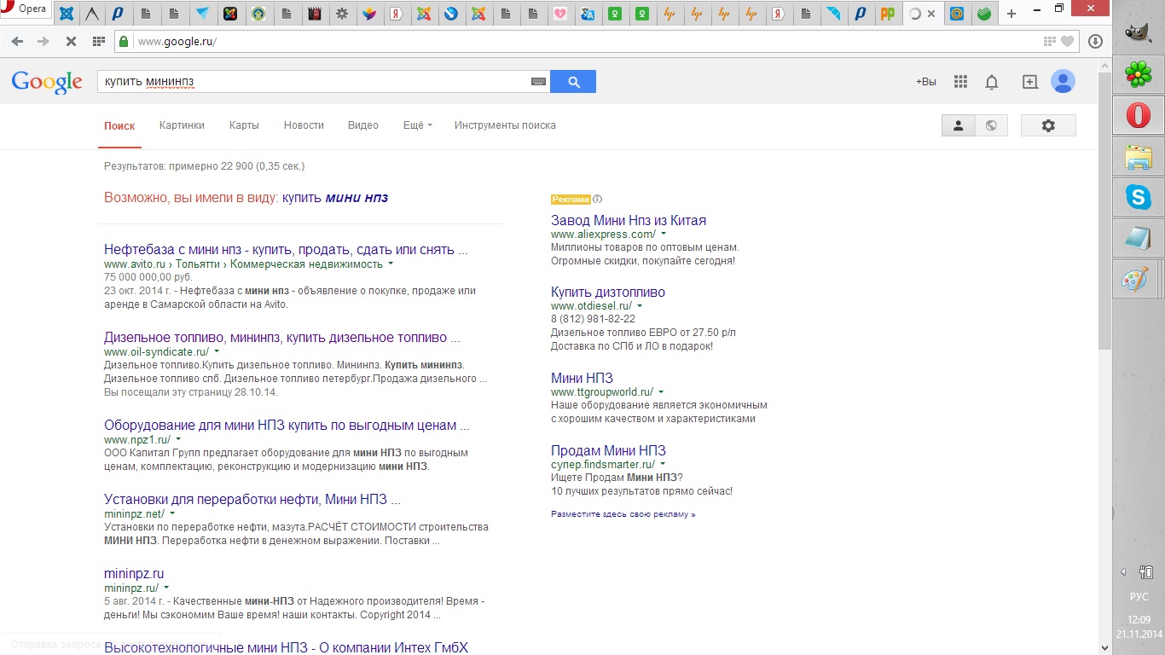Click the +Вы link
Viewport: 1165px width, 655px height.
click(926, 82)
